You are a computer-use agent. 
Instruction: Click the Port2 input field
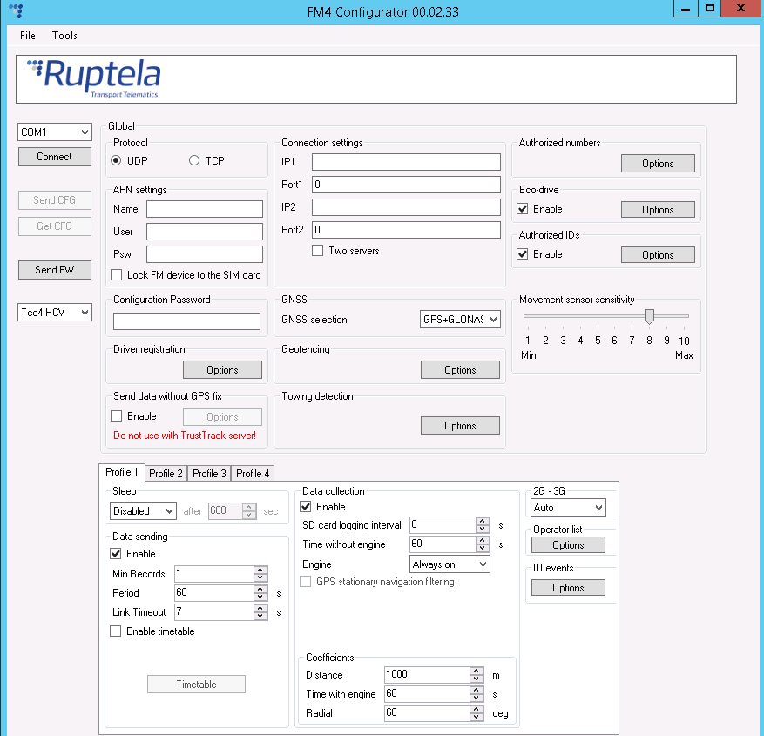click(406, 230)
